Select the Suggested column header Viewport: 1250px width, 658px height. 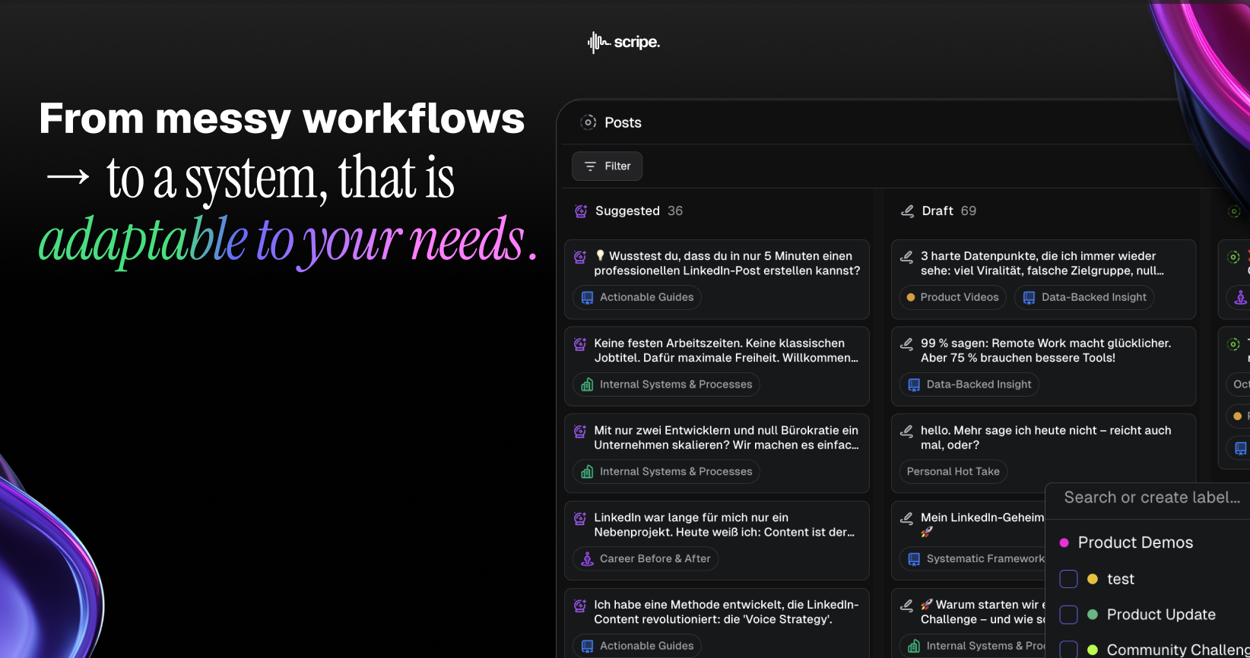(629, 211)
